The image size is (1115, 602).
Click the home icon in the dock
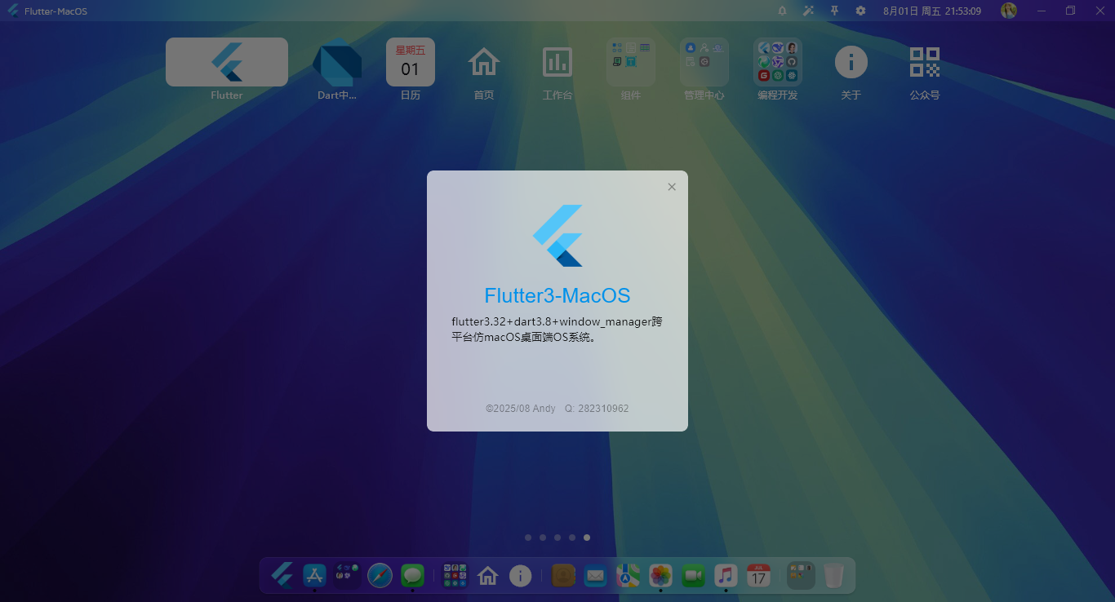487,575
